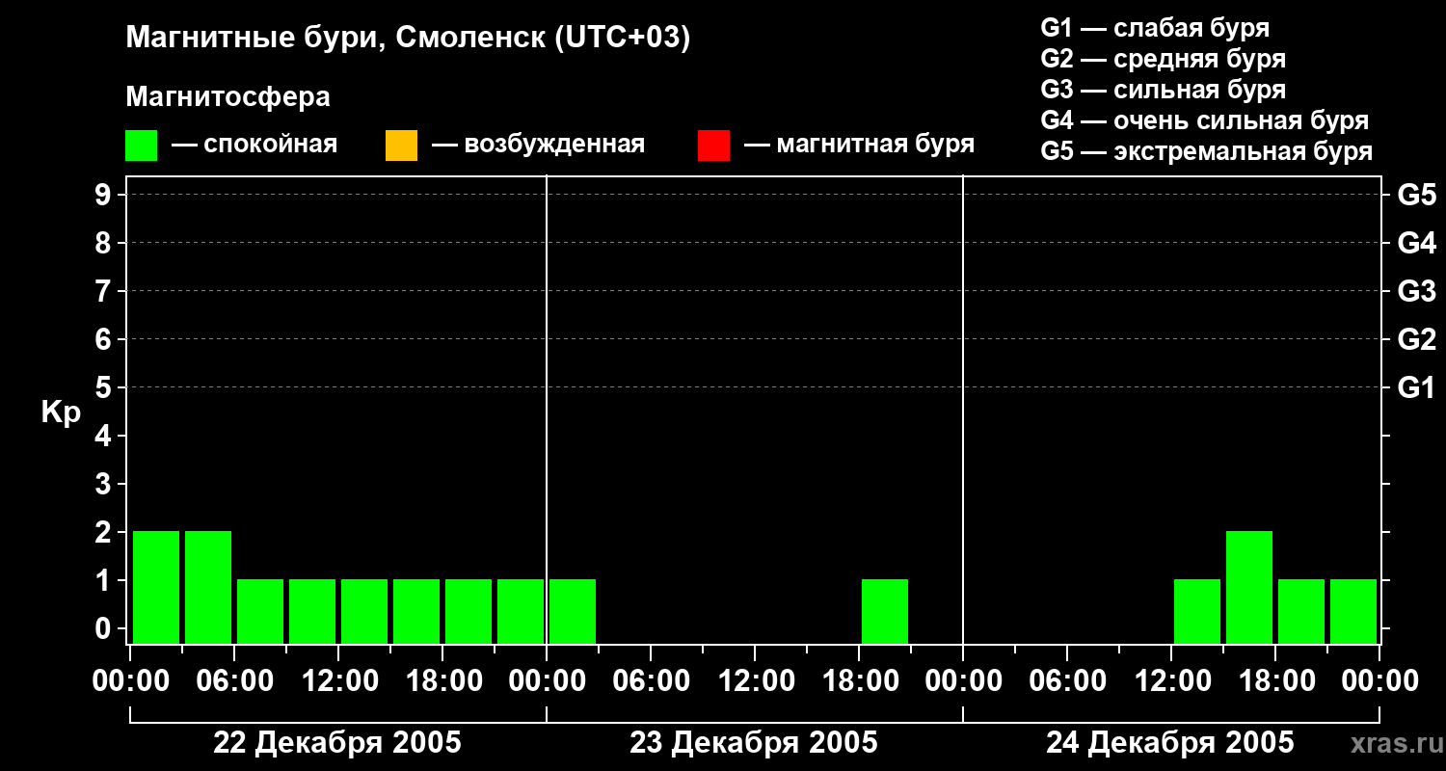Open the xras.ru watermark link
1446x771 pixels.
pos(1395,744)
